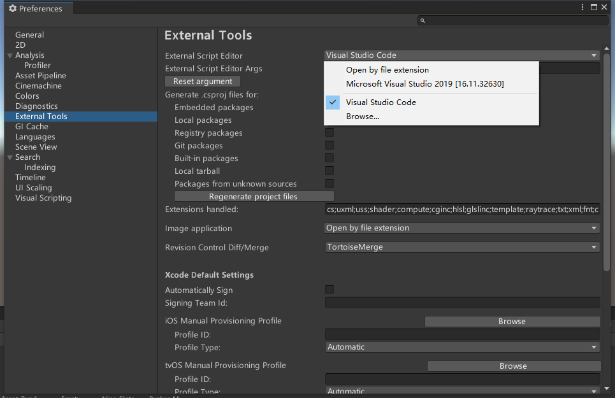The width and height of the screenshot is (615, 398).
Task: Enable Local tarball checkbox
Action: (x=329, y=171)
